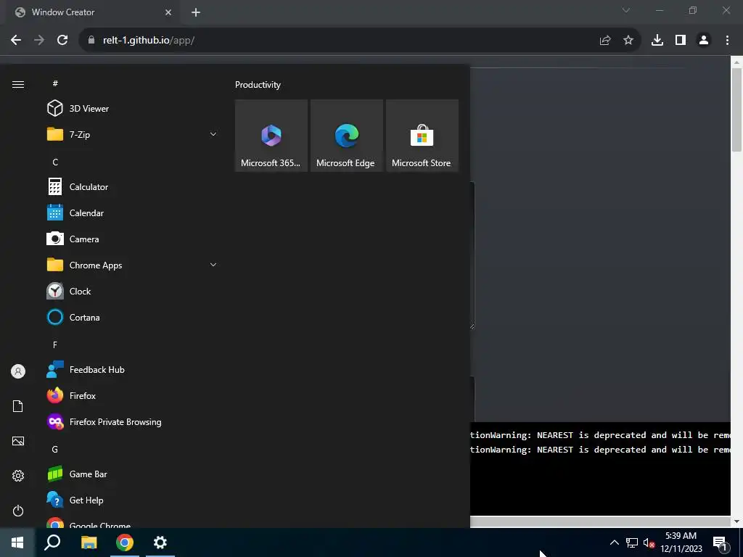Go back in Chrome
743x557 pixels.
click(16, 41)
